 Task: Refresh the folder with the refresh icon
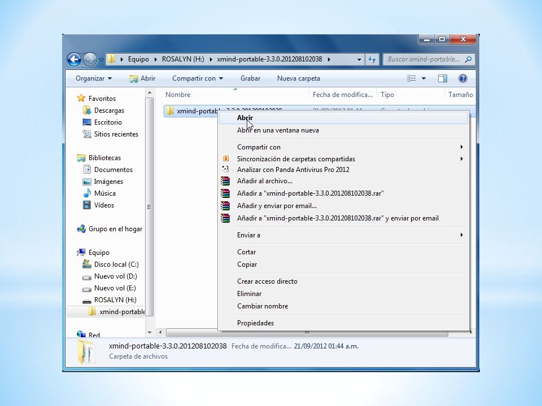tap(372, 59)
